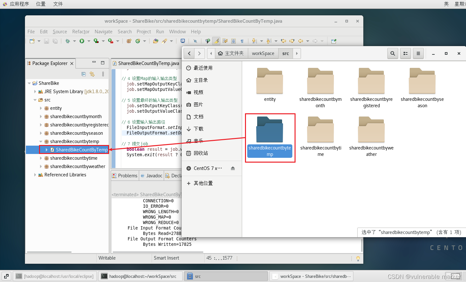The width and height of the screenshot is (466, 282).
Task: Open the Package Explorer View Menu dots icon
Action: [x=103, y=74]
